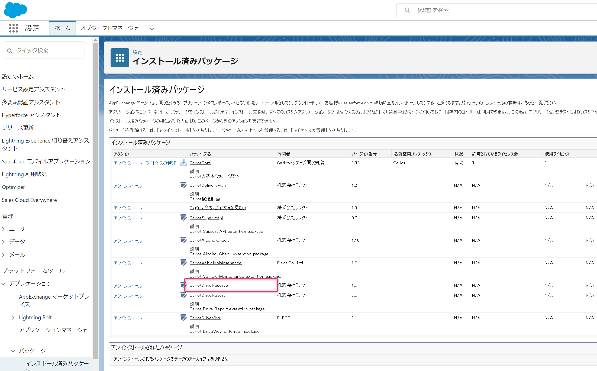Screen dimensions: 597x371
Task: Click the Salesforce cloud logo
Action: coord(15,10)
